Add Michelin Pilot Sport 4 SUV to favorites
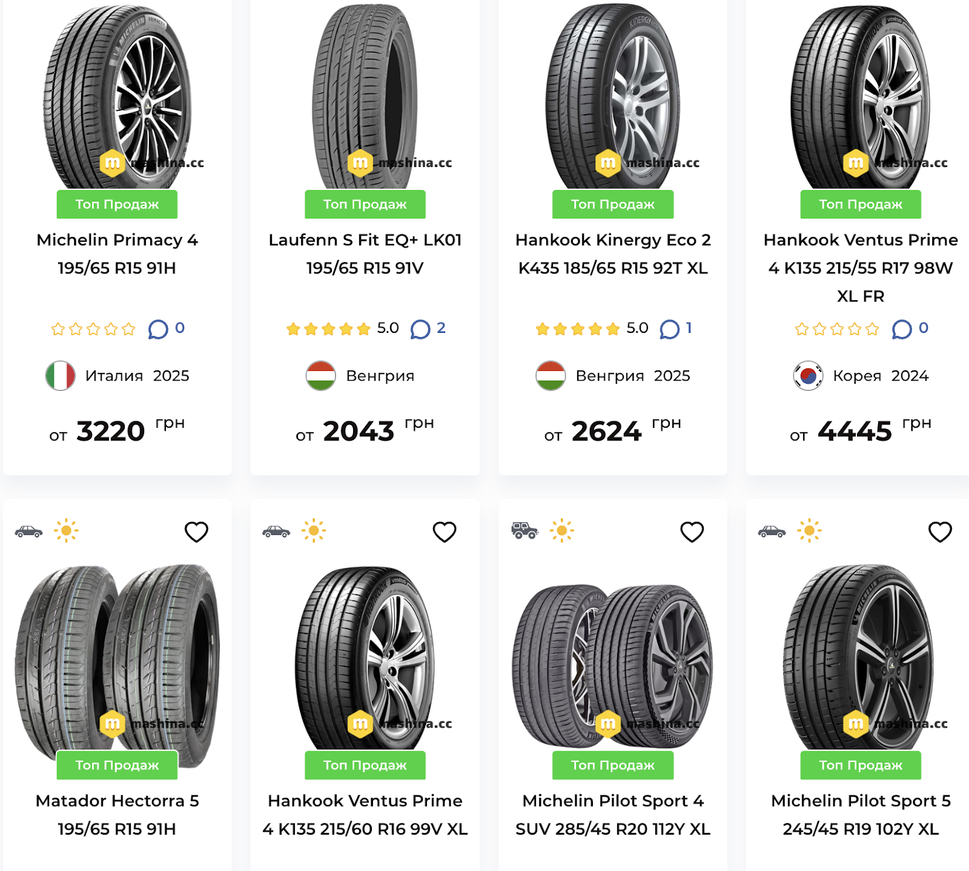The height and width of the screenshot is (871, 969). (x=692, y=532)
